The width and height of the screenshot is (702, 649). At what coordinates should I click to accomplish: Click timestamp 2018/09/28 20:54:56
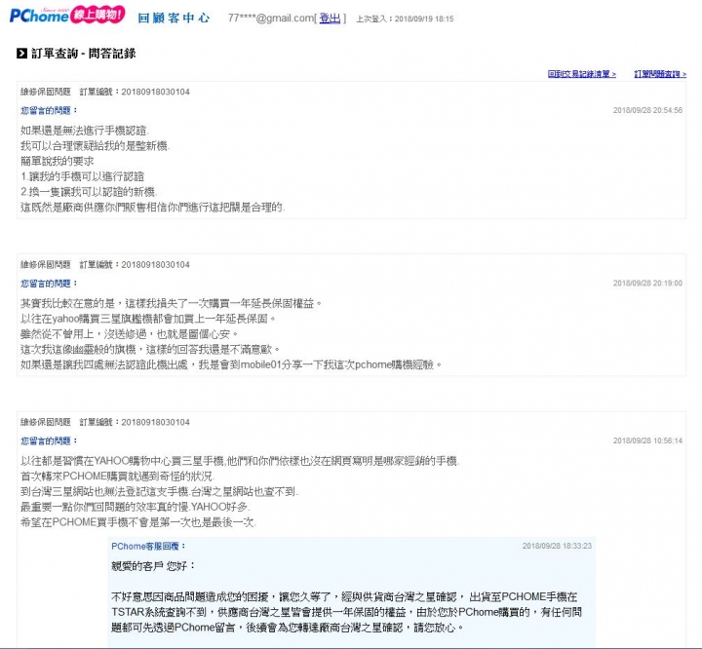coord(647,110)
